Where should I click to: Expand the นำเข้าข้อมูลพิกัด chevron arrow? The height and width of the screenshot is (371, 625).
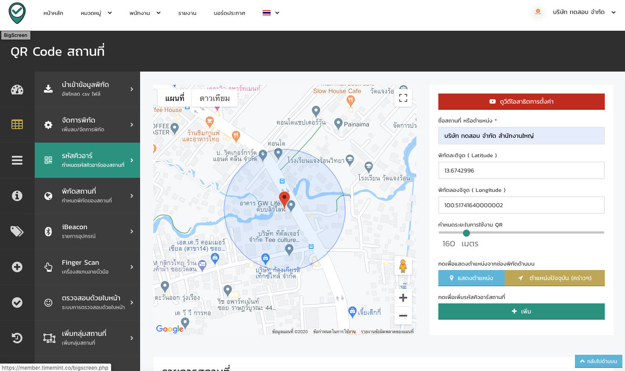[132, 89]
